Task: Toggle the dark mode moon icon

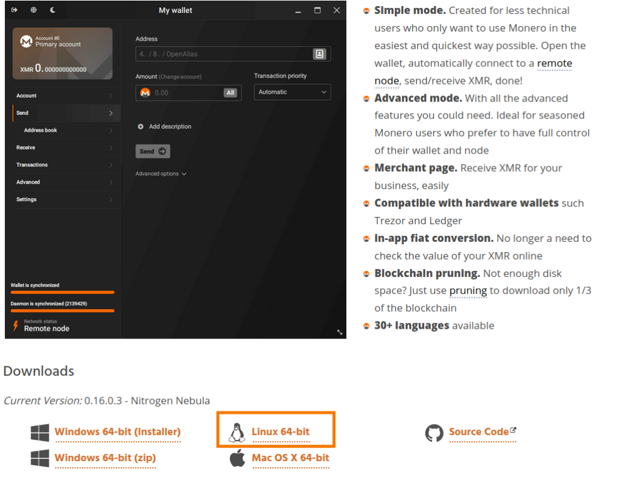Action: pos(53,10)
